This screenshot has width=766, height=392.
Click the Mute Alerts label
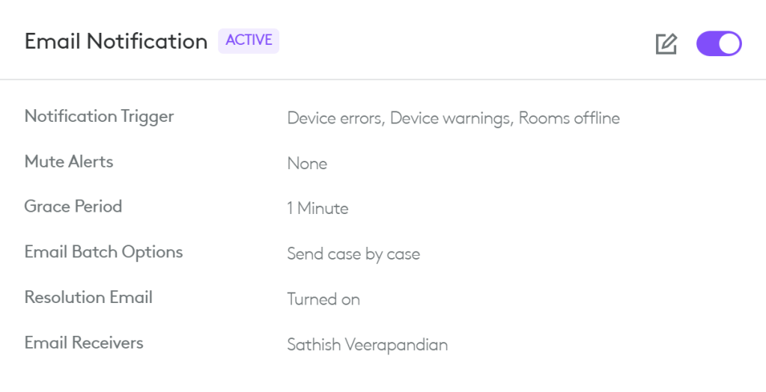click(x=69, y=162)
